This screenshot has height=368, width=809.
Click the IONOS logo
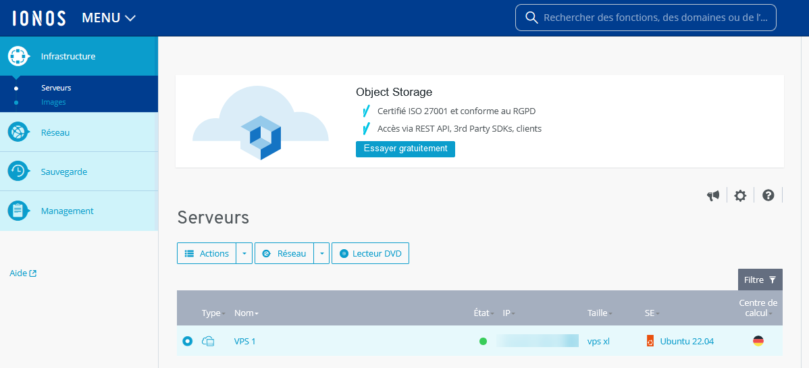(x=39, y=18)
